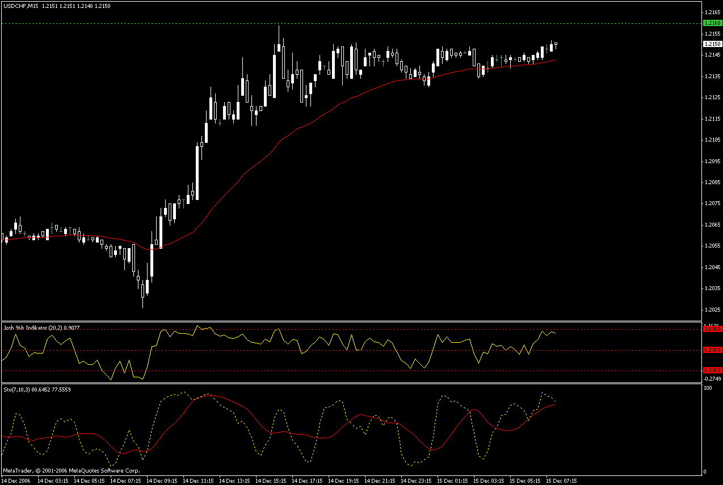The image size is (723, 485).
Task: Click the 15 Dec 01:15 time label
Action: (453, 480)
